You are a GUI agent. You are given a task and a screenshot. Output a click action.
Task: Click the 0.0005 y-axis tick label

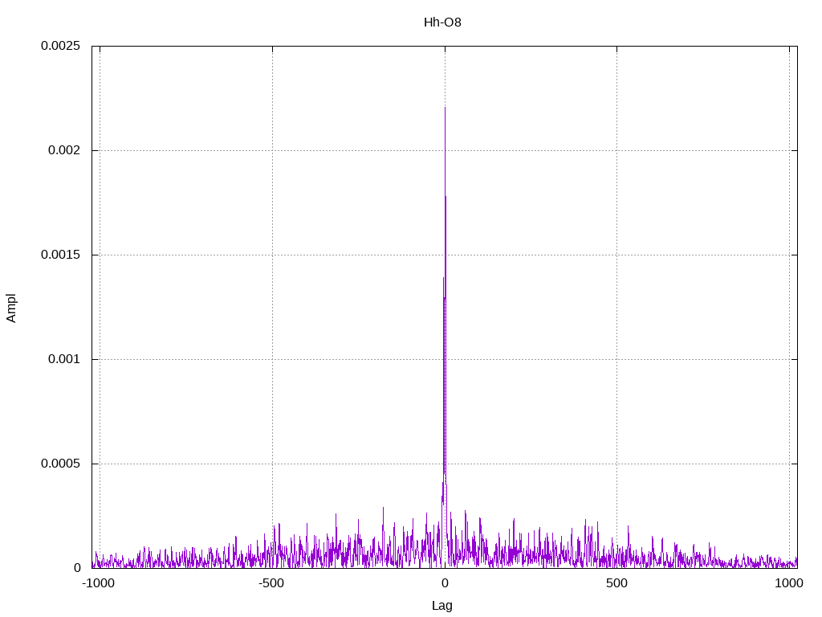coord(61,464)
